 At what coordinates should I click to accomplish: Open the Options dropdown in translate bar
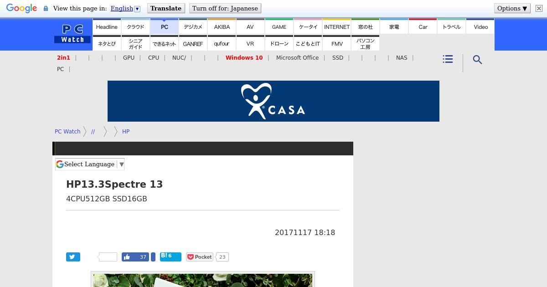click(512, 8)
